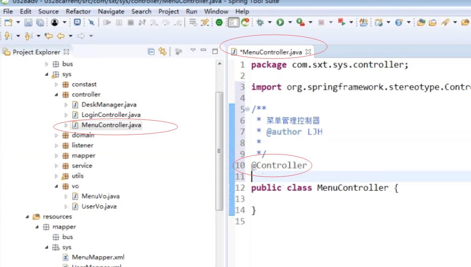Viewport: 471px width, 267px height.
Task: Click the Resume debug icon
Action: 107,22
